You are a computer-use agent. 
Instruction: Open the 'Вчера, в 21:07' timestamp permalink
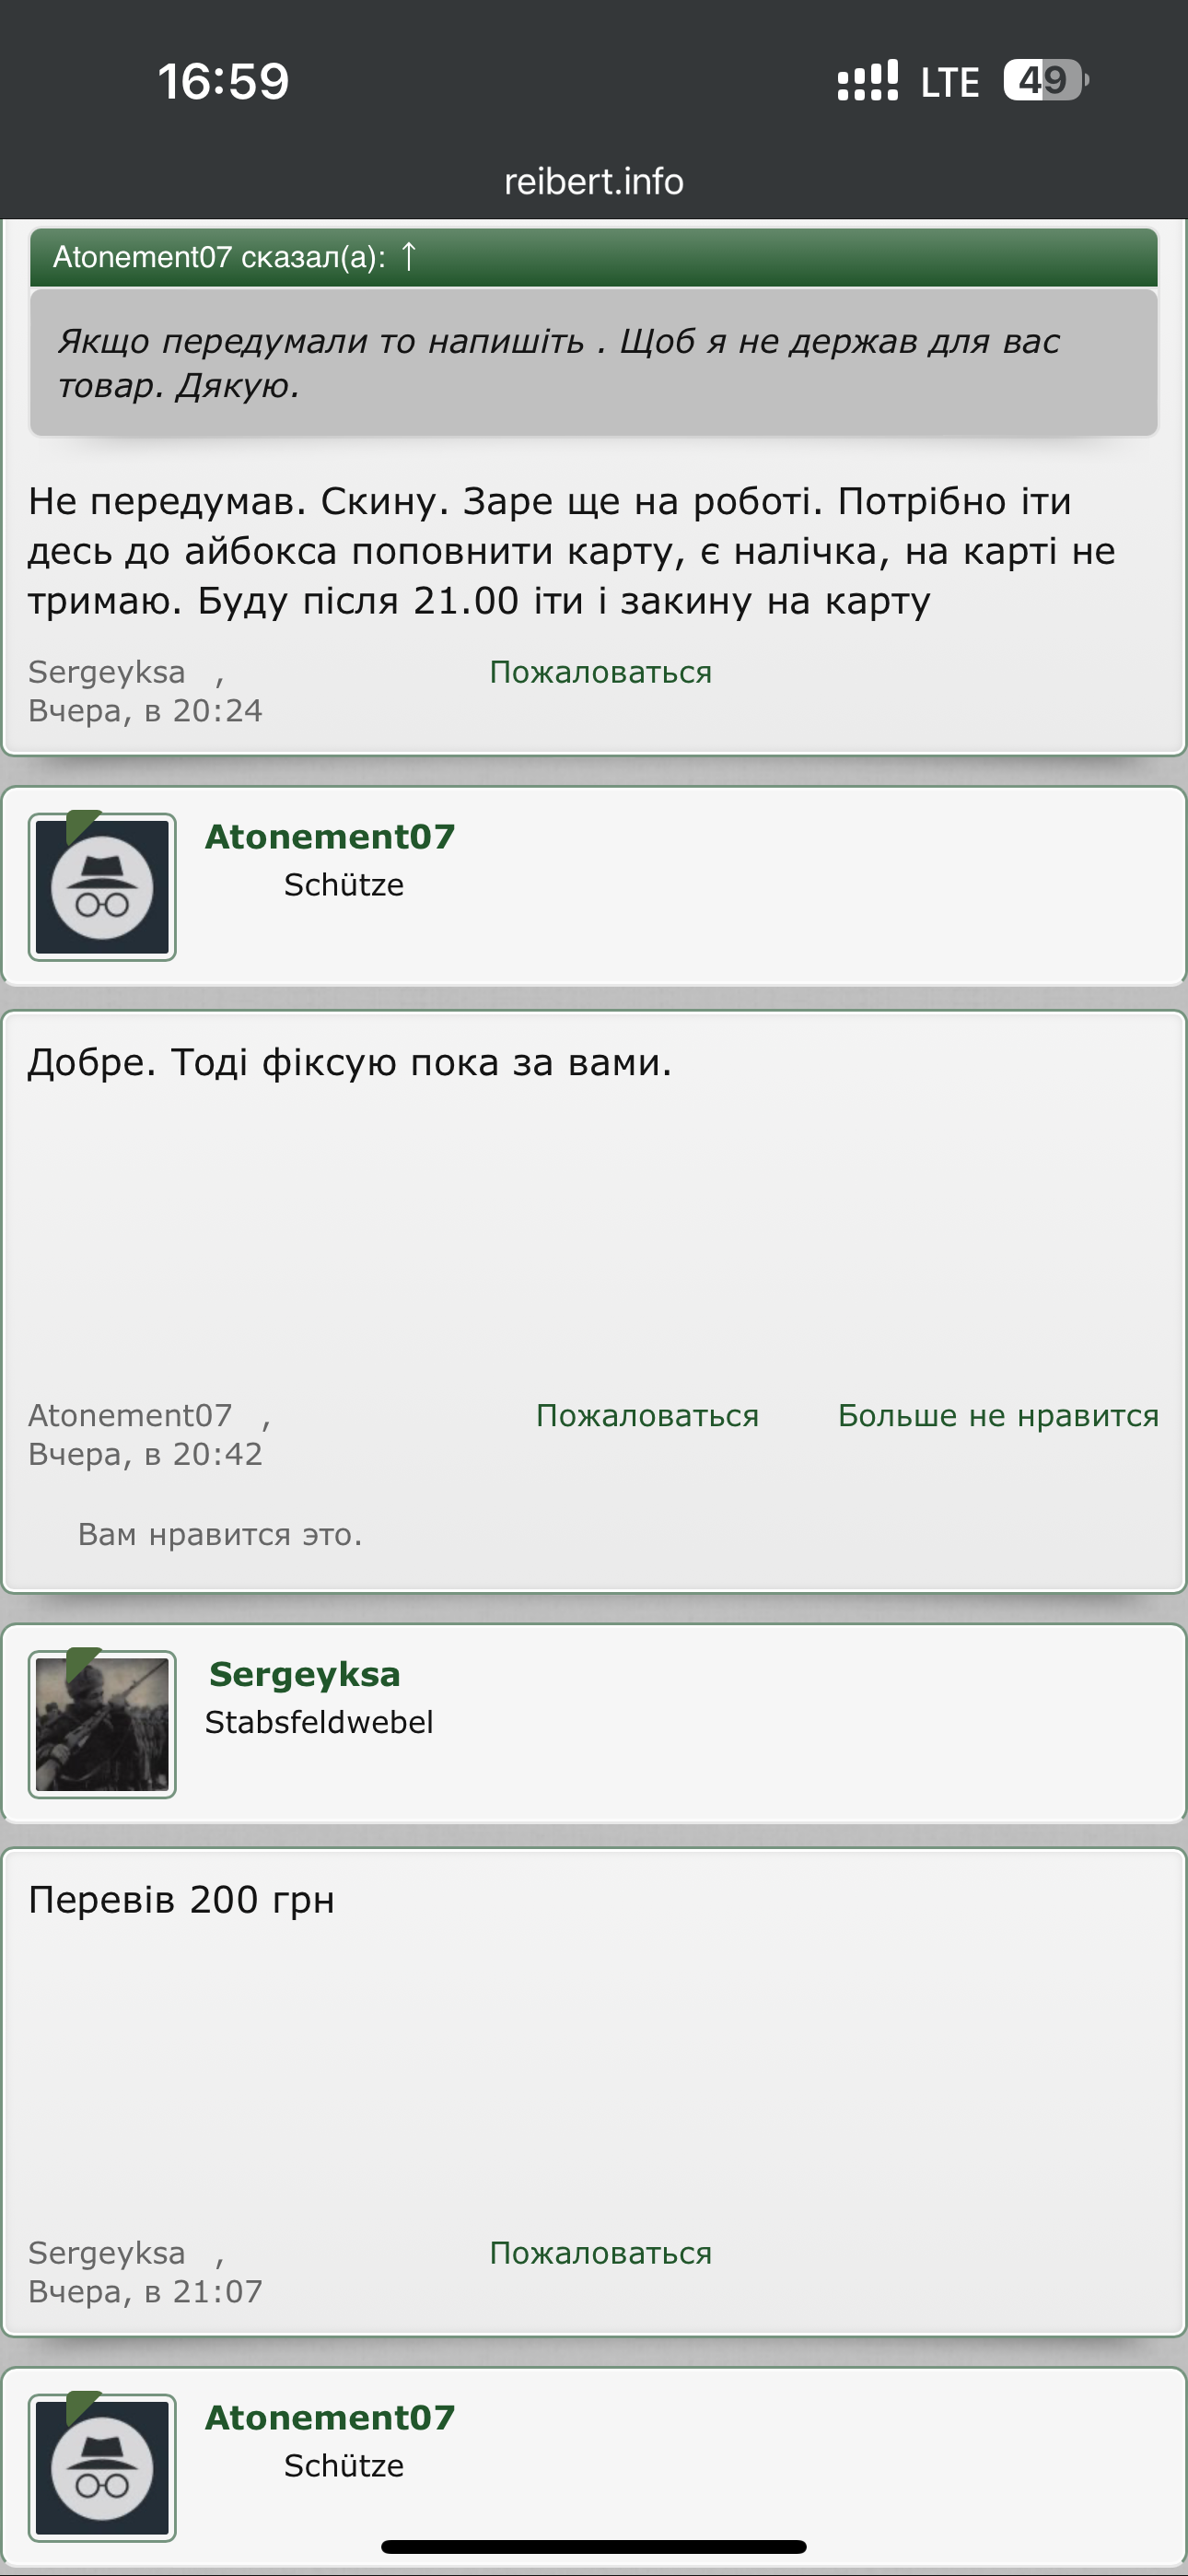145,2292
